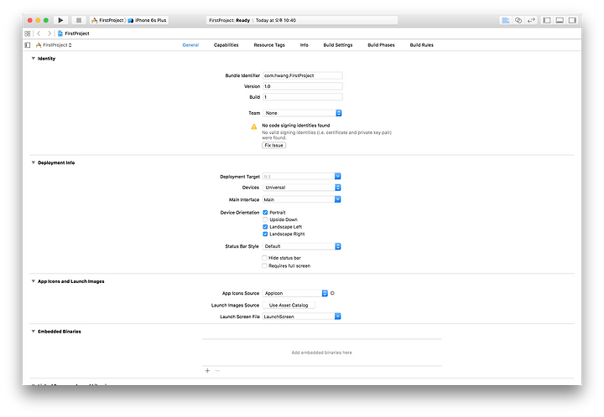Viewport: 604px width, 417px height.
Task: Click the Fix Issue button
Action: pyautogui.click(x=273, y=145)
